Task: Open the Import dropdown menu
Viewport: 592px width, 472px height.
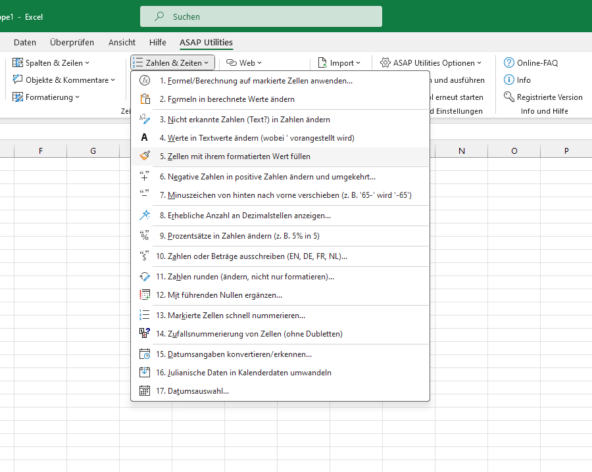Action: click(x=339, y=62)
